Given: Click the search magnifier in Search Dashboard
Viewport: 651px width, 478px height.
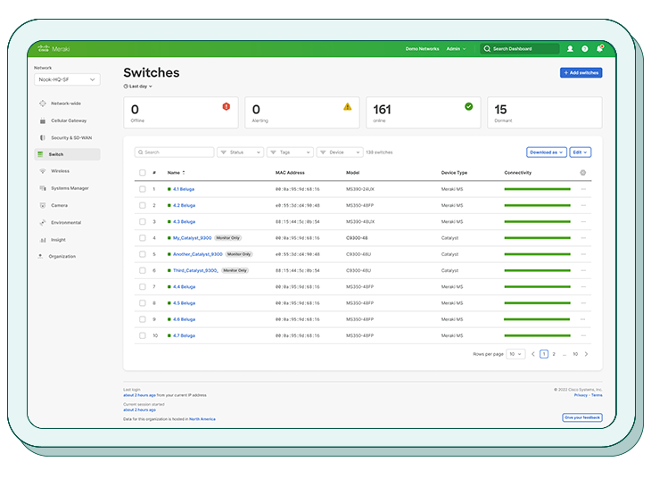Looking at the screenshot, I should pos(487,48).
